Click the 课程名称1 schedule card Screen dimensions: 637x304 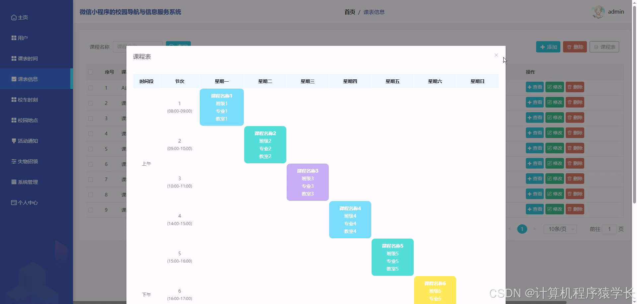click(x=222, y=107)
